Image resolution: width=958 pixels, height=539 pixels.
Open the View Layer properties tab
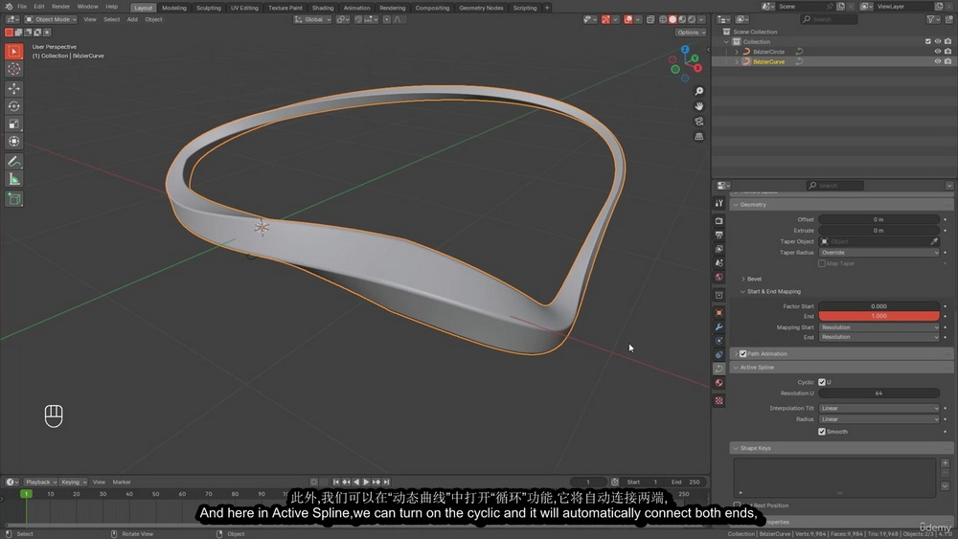tap(719, 249)
